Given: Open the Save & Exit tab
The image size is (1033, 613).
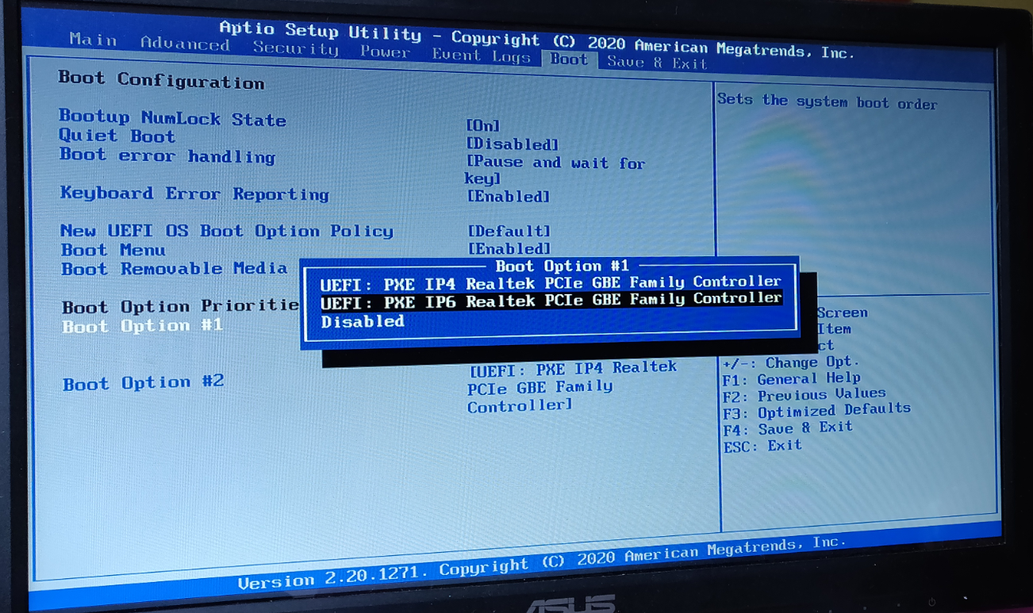Looking at the screenshot, I should click(657, 63).
